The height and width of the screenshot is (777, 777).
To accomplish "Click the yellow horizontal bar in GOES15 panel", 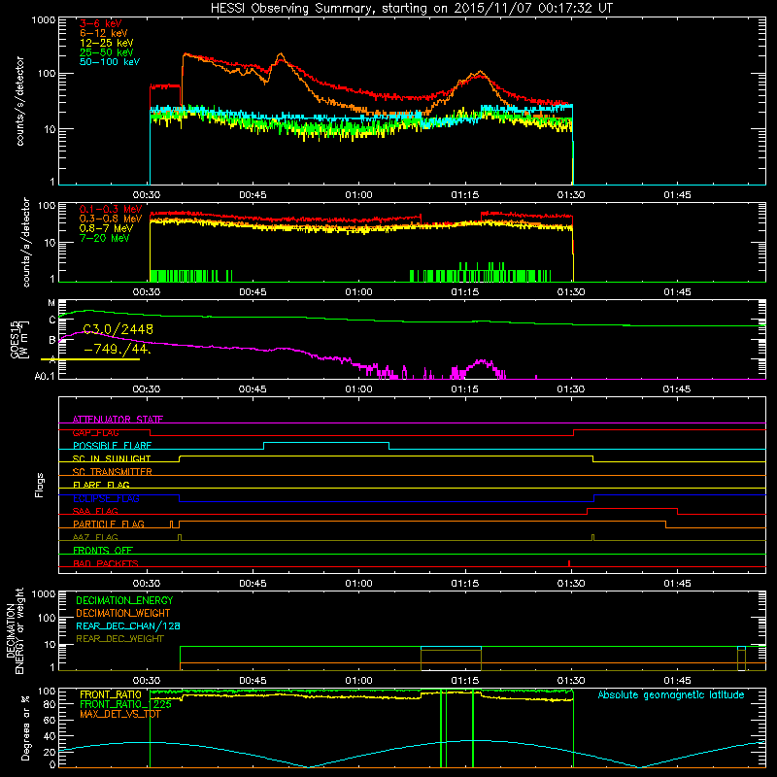I will 90,359.
